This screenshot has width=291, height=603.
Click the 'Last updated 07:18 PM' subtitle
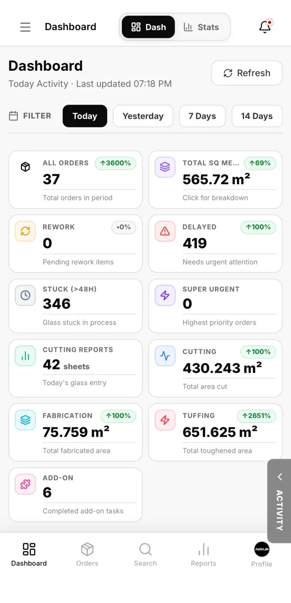tap(124, 84)
